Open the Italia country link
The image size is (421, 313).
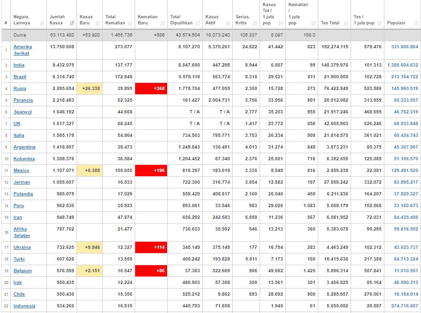(19, 135)
